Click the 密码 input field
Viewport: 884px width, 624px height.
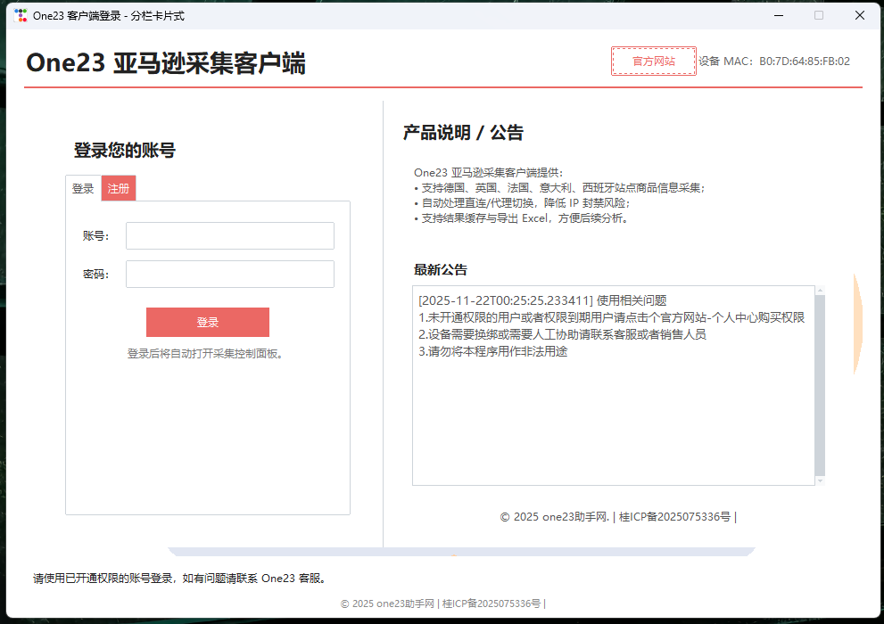coord(229,274)
